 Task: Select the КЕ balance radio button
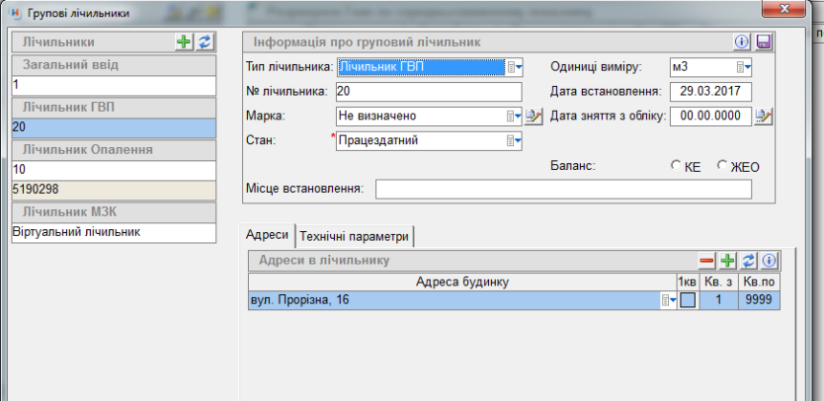tap(676, 166)
